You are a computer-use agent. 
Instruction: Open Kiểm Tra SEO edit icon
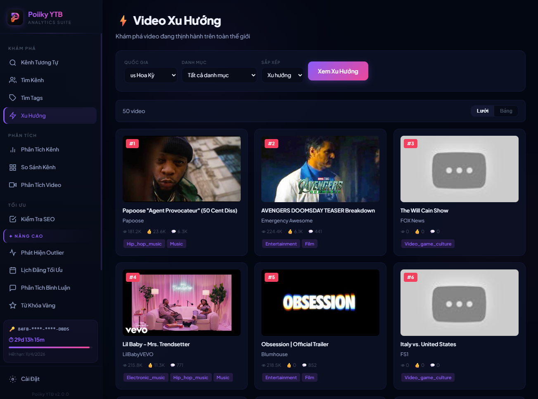[x=13, y=219]
